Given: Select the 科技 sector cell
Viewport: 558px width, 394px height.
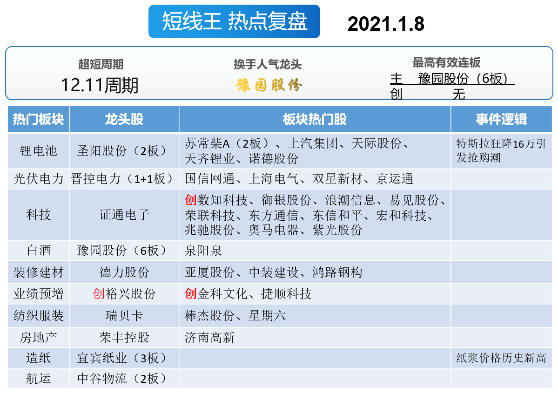Looking at the screenshot, I should [39, 215].
